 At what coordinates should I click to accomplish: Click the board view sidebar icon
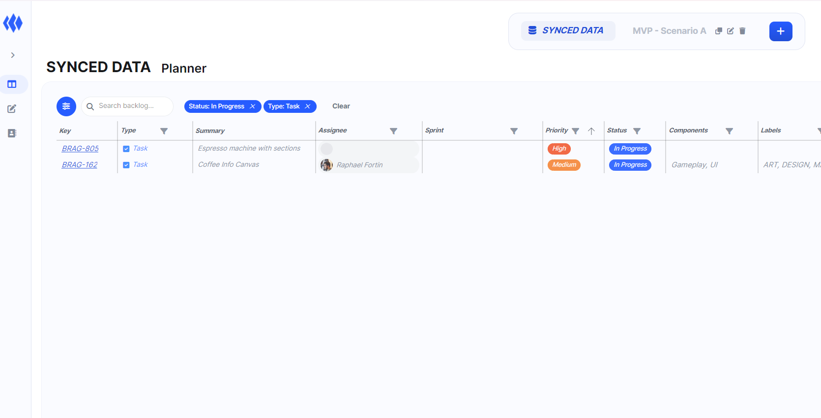coord(12,84)
